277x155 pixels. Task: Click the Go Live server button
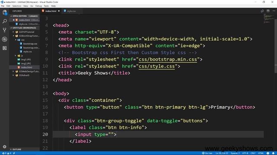pyautogui.click(x=207, y=153)
